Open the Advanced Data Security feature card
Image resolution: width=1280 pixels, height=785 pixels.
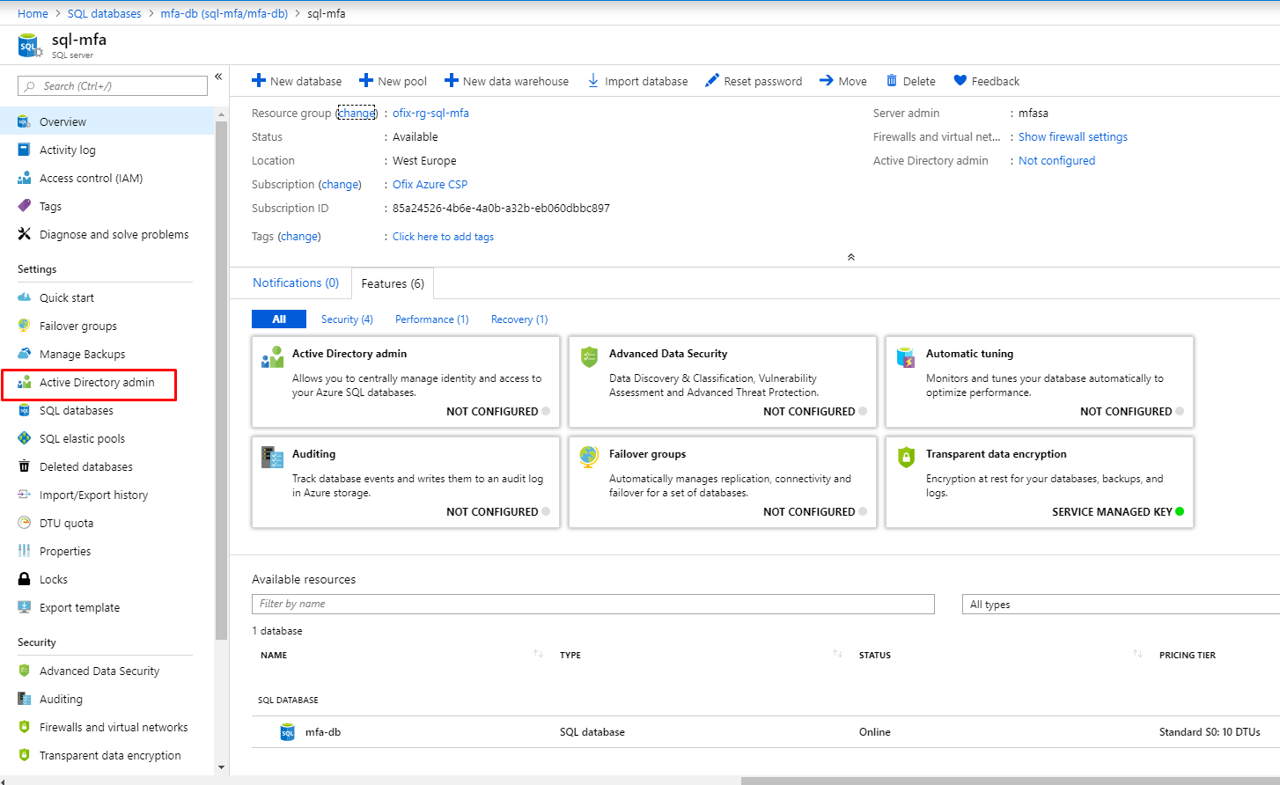click(x=723, y=382)
